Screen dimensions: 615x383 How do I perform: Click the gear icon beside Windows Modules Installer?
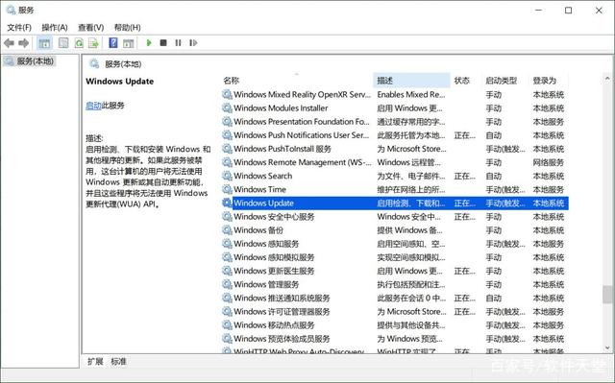[x=227, y=108]
